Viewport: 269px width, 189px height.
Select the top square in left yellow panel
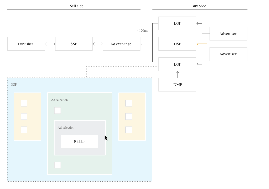(24, 103)
